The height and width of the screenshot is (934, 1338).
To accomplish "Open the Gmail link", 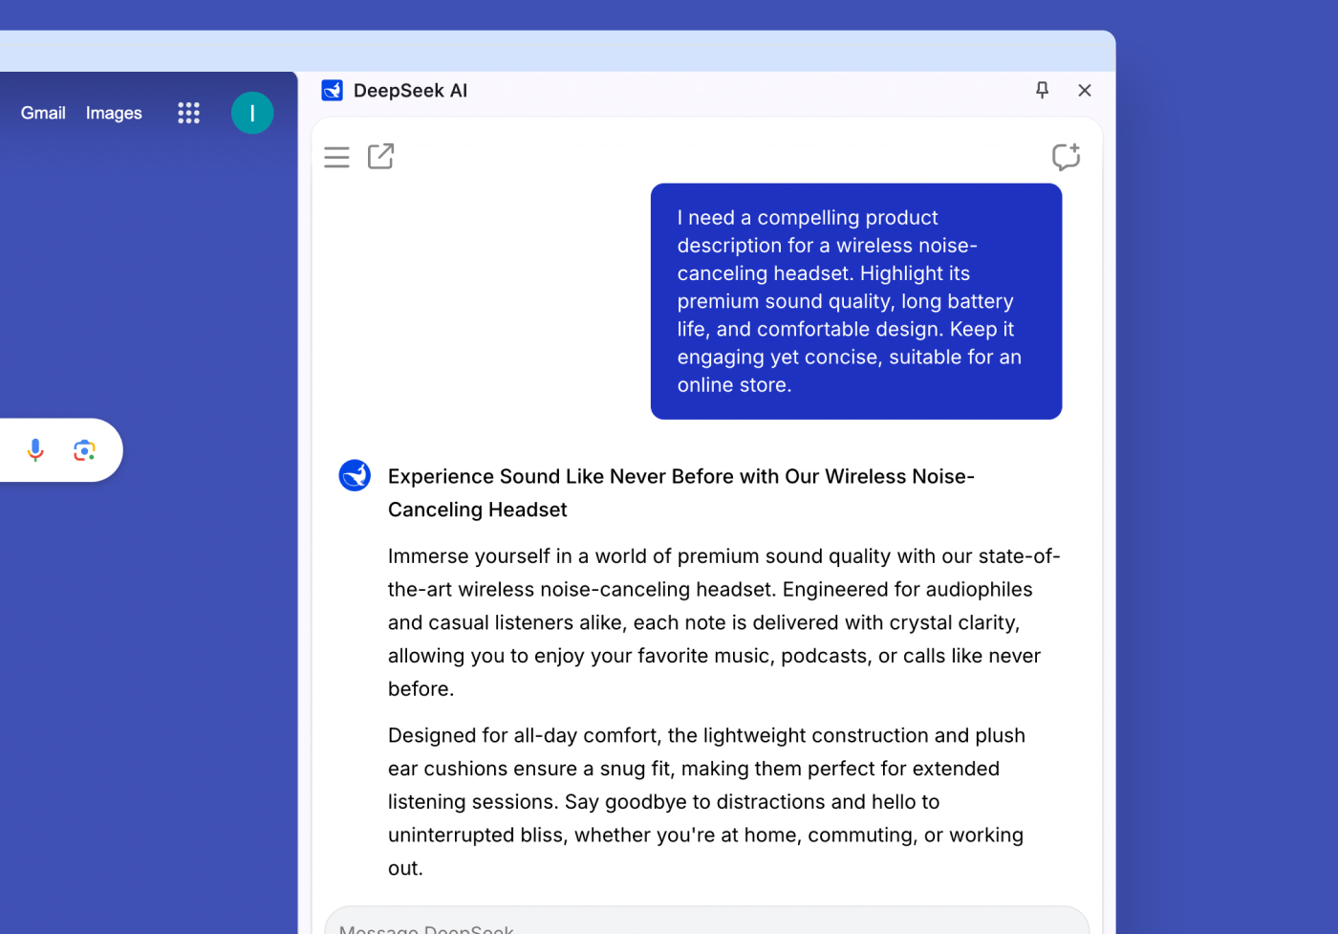I will (x=43, y=113).
